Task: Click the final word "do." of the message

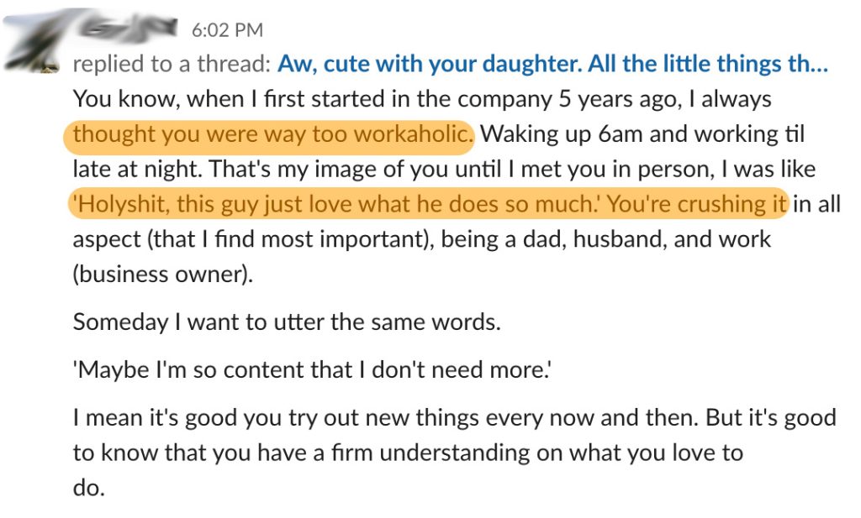Action: tap(88, 487)
